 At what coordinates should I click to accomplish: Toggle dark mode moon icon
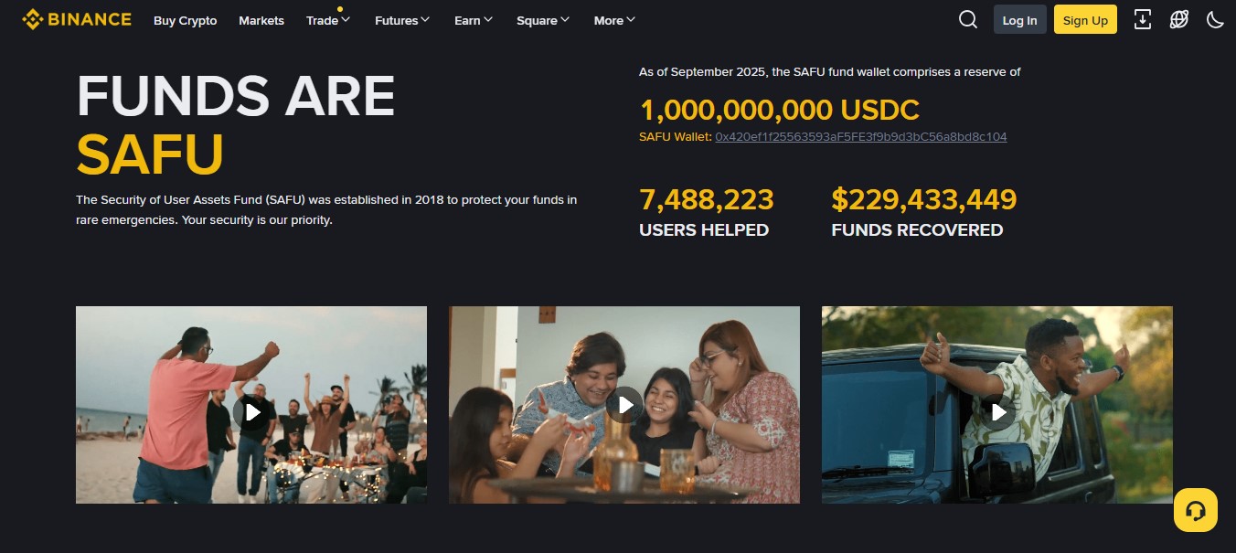1215,19
